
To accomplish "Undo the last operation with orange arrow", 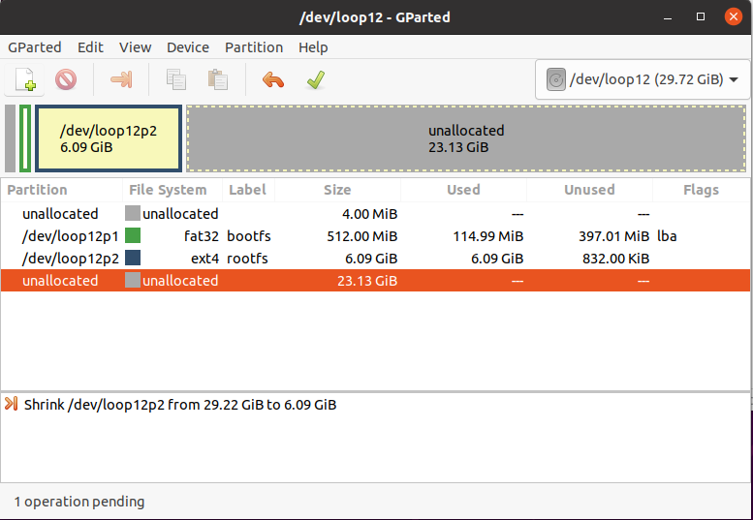I will (x=272, y=79).
